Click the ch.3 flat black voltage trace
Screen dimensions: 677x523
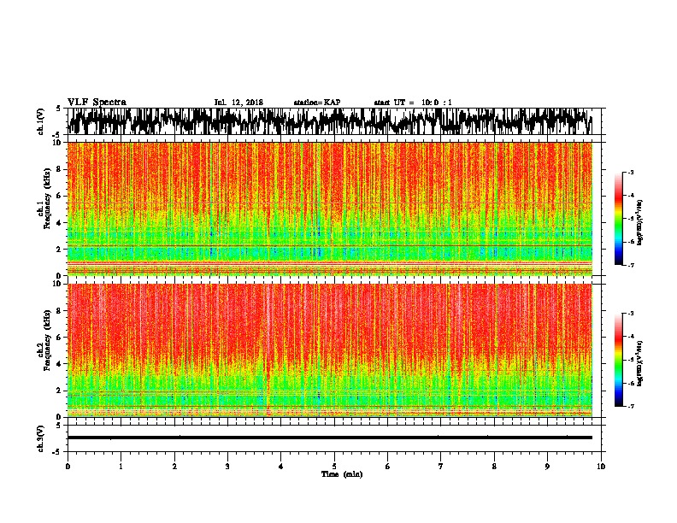click(330, 438)
